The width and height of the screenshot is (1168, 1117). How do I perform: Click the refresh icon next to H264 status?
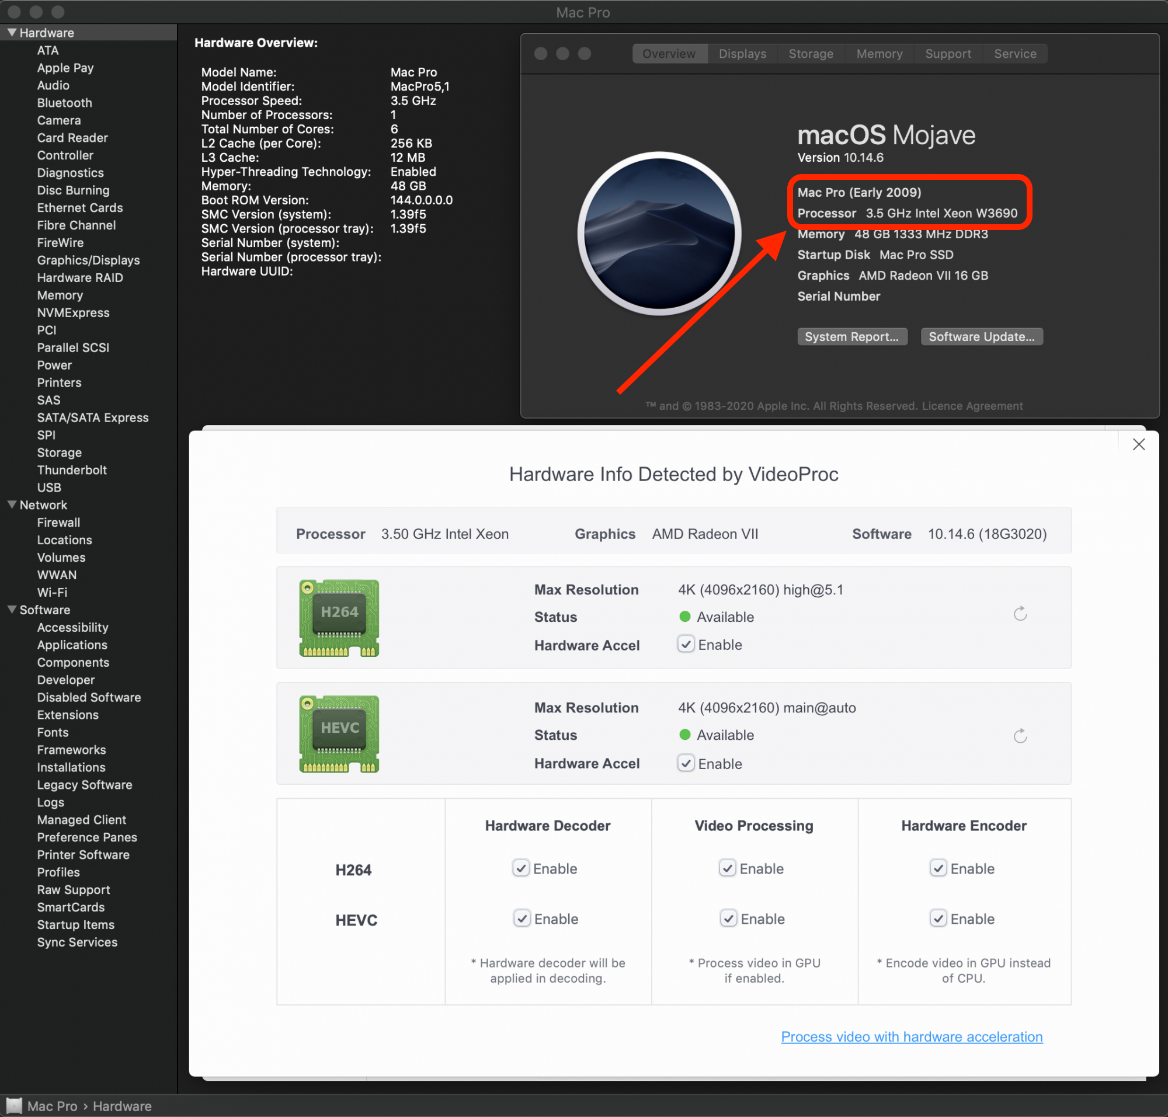pyautogui.click(x=1021, y=613)
